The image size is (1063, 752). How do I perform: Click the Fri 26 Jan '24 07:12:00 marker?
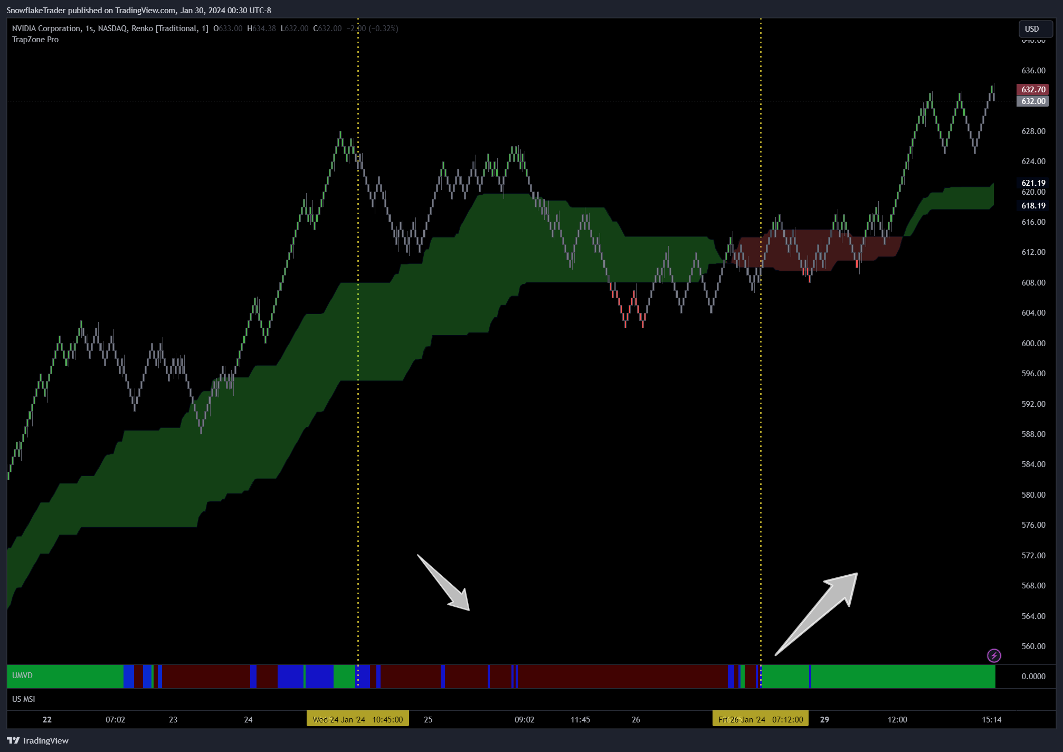pyautogui.click(x=761, y=719)
